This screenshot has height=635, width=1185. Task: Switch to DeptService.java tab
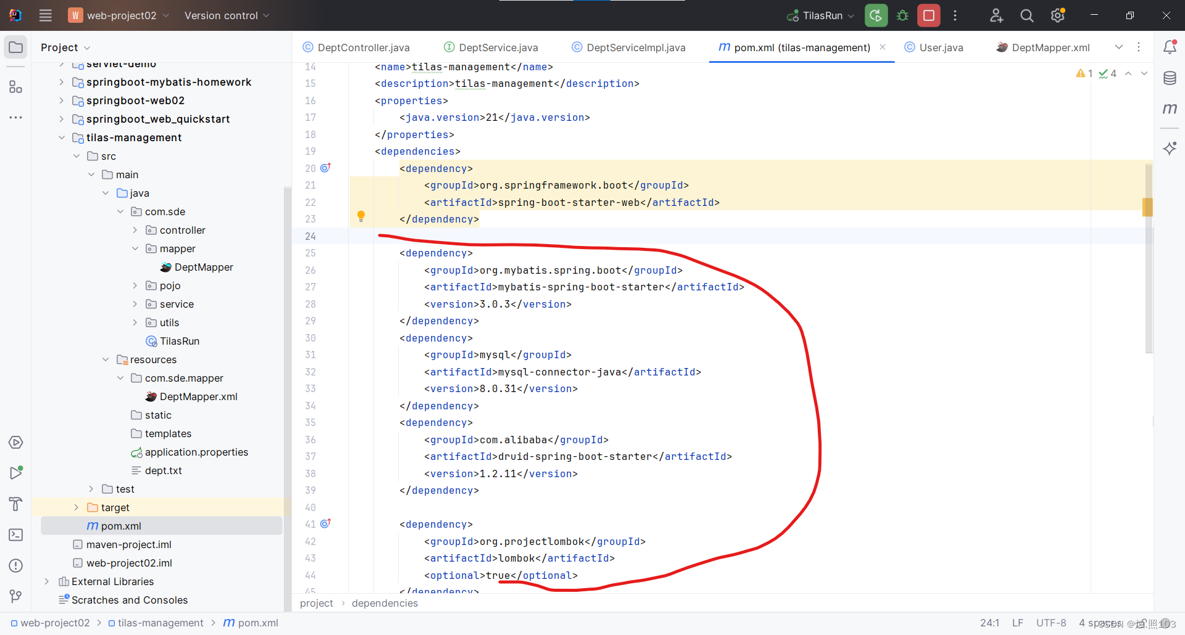tap(491, 47)
